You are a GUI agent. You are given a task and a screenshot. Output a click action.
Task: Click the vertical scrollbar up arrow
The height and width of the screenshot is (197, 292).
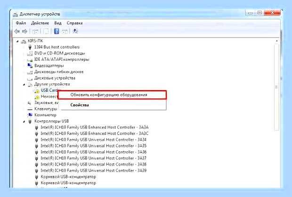coord(277,41)
